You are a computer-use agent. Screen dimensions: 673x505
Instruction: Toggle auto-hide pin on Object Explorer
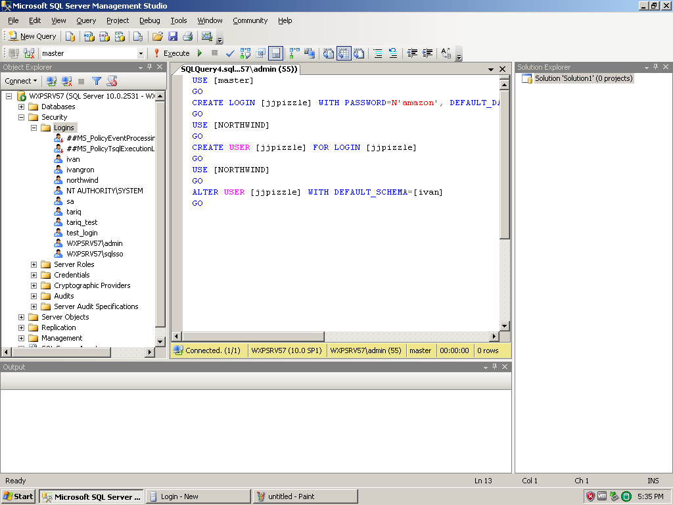click(x=150, y=67)
